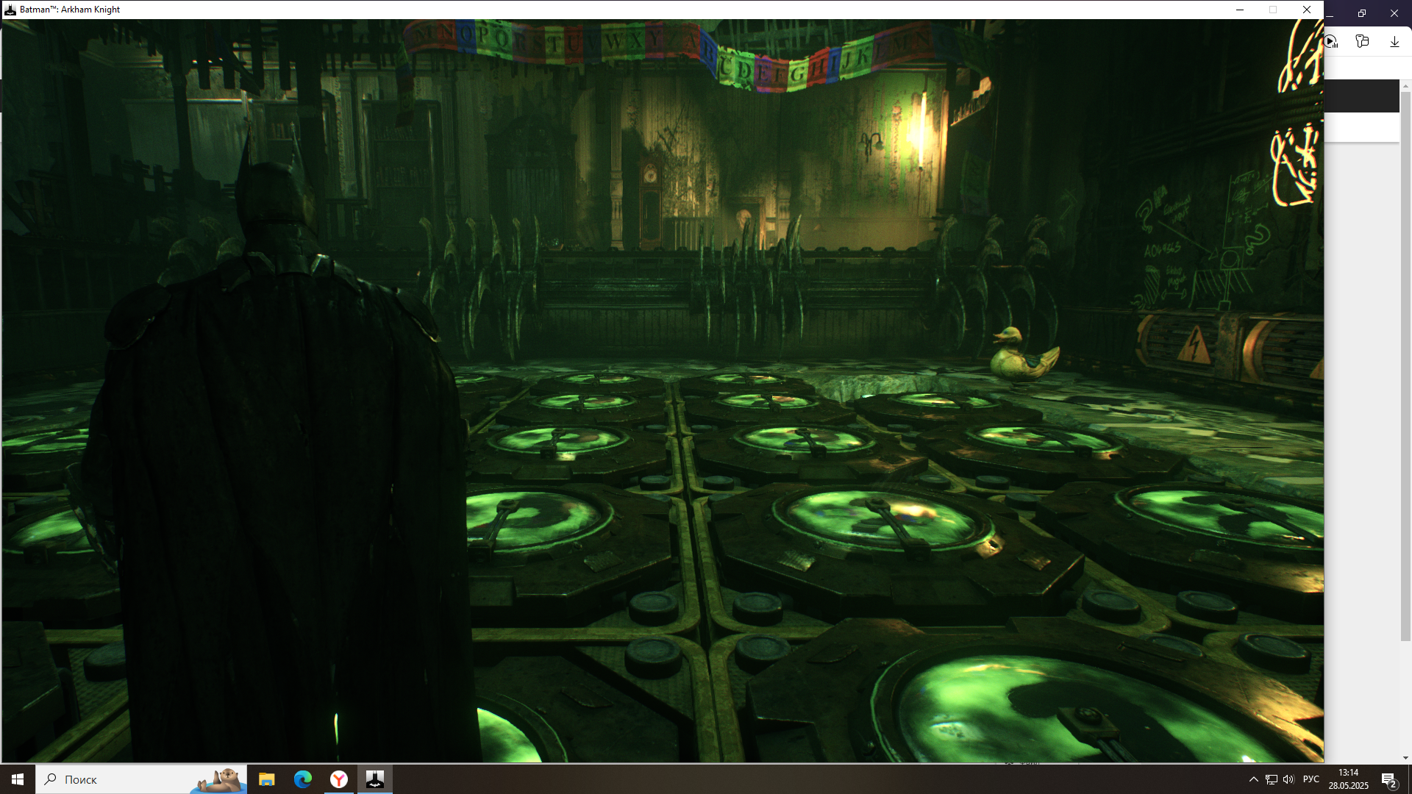
Task: Open the clock and calendar flyout
Action: tap(1348, 779)
